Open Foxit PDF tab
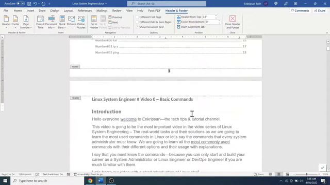 pyautogui.click(x=154, y=10)
